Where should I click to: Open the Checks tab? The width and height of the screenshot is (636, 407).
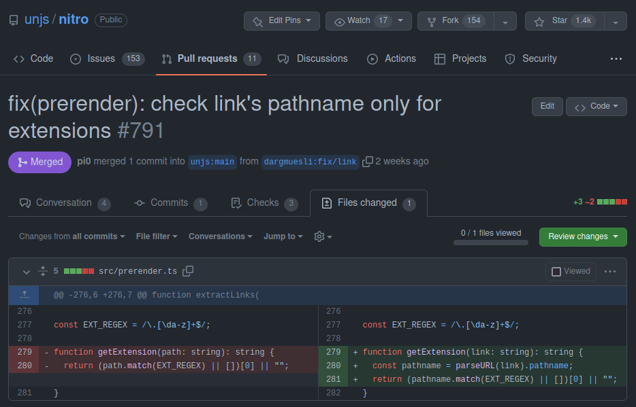tap(264, 203)
